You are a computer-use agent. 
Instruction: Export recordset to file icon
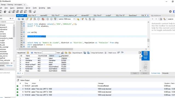pos(85,53)
